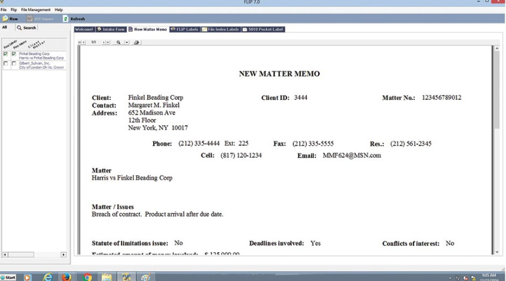Screen dimensions: 506x281
Task: Open the 5010 Pocket Label tab
Action: tap(263, 29)
